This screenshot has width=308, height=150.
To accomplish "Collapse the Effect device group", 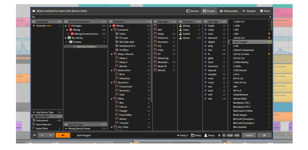I will tap(111, 99).
